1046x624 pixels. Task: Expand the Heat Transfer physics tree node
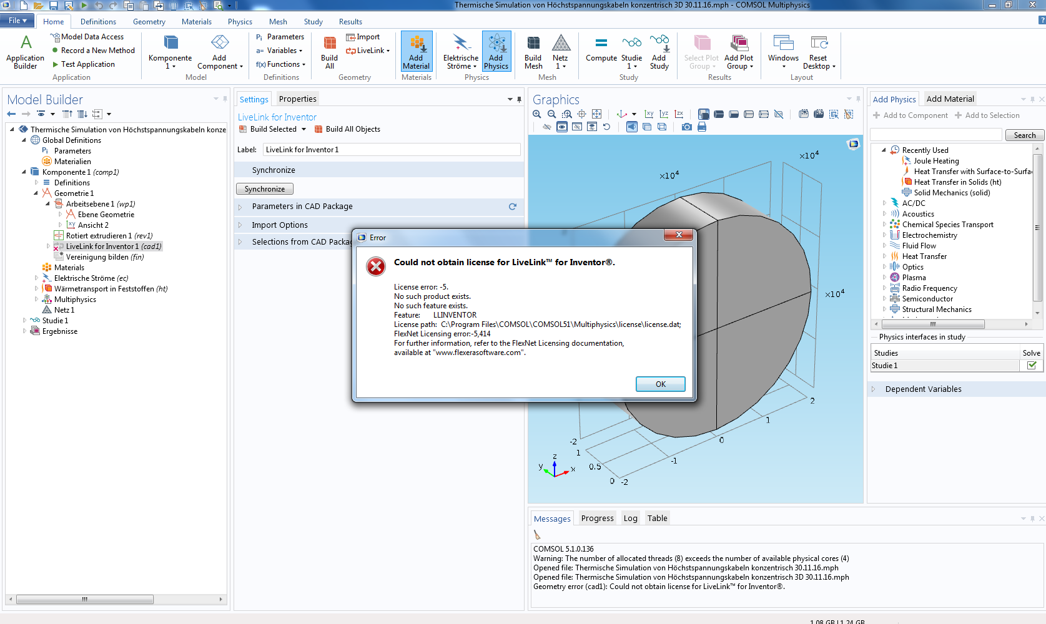tap(884, 256)
